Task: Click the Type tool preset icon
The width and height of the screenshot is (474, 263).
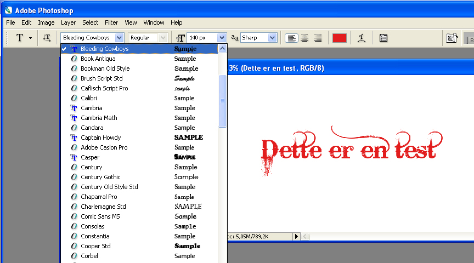Action: [x=20, y=38]
